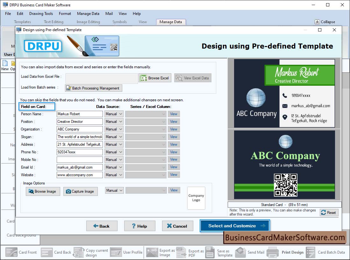Switch to the View ribbon tab
Viewport: 350px width, 260px height.
pyautogui.click(x=143, y=22)
